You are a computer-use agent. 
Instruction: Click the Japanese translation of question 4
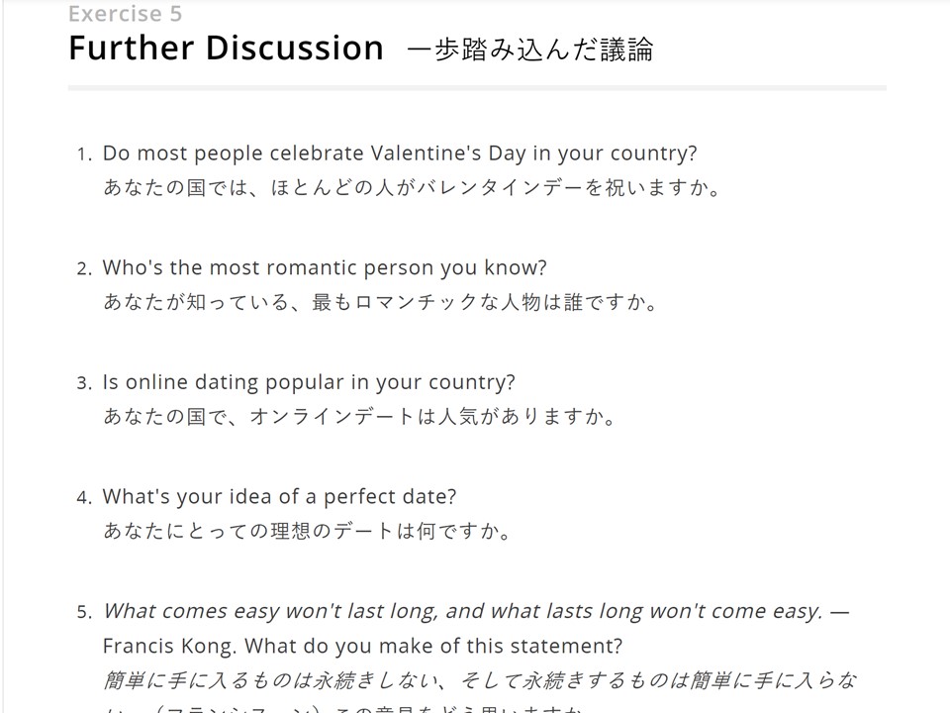coord(307,531)
